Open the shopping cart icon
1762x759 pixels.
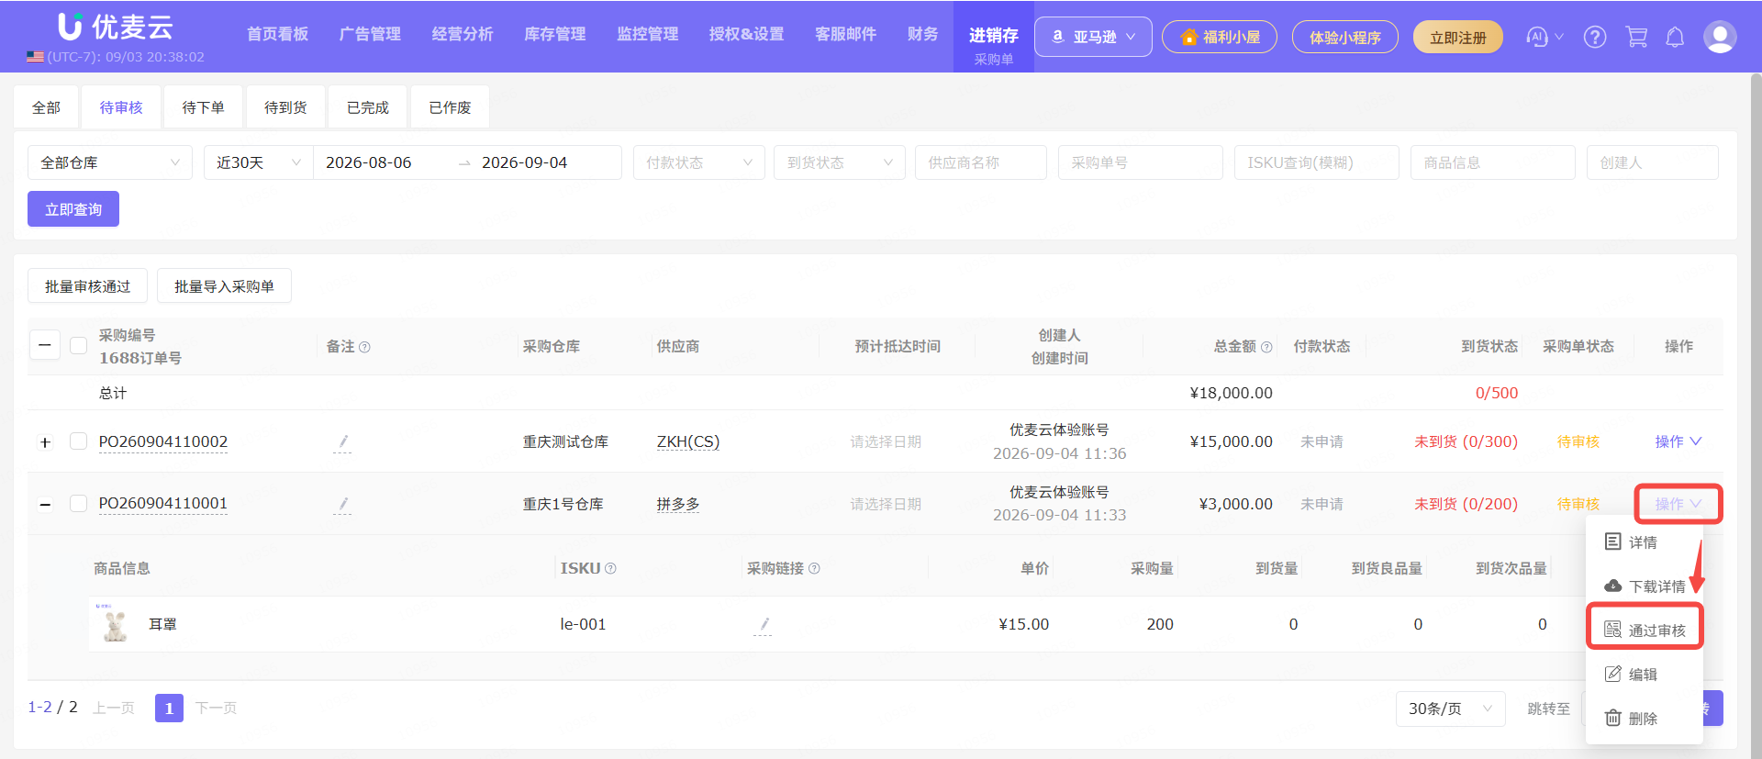1636,37
